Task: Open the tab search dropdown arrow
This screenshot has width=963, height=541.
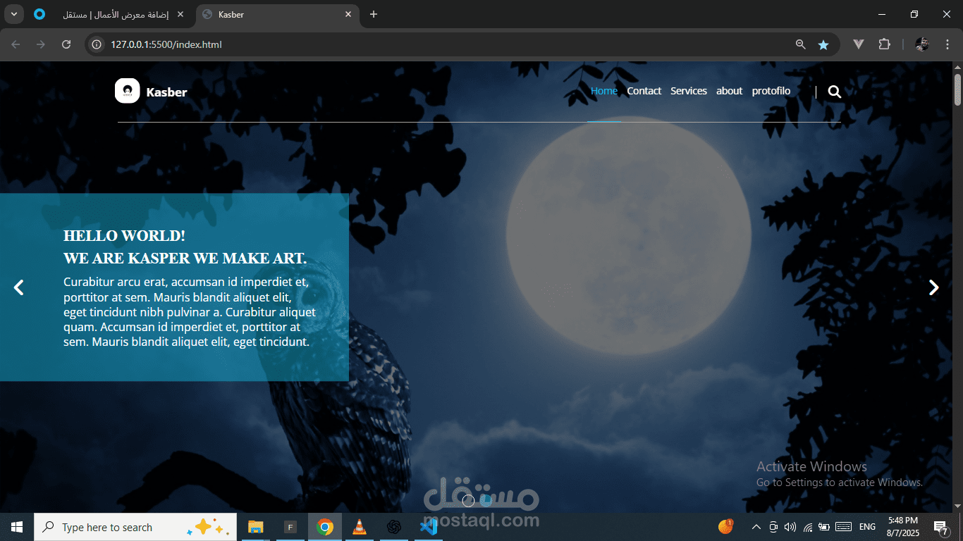Action: point(13,14)
